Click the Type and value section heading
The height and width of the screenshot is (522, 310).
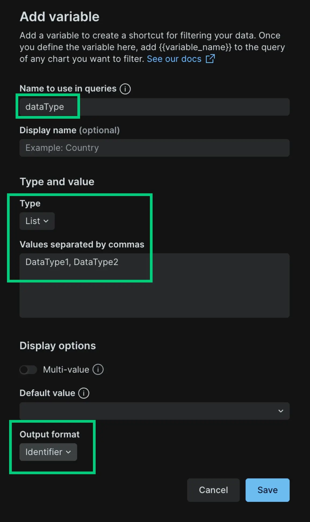(57, 182)
